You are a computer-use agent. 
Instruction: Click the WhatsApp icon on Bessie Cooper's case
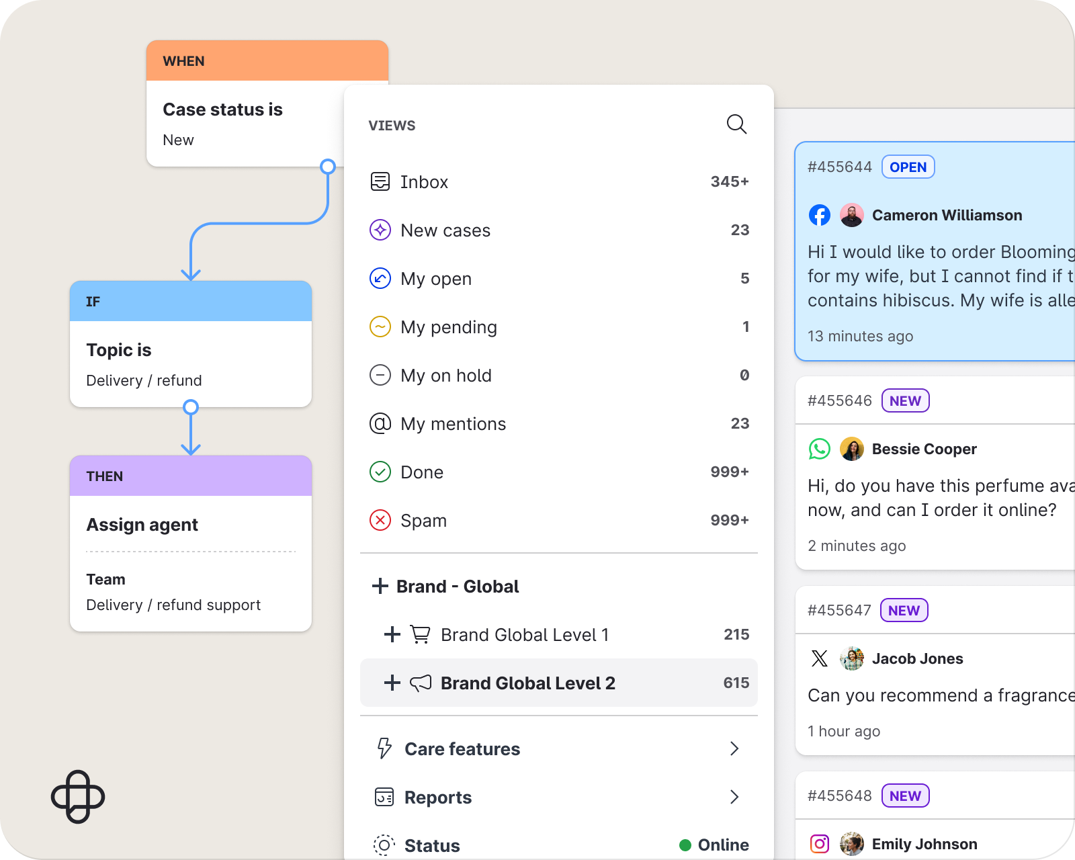tap(820, 449)
